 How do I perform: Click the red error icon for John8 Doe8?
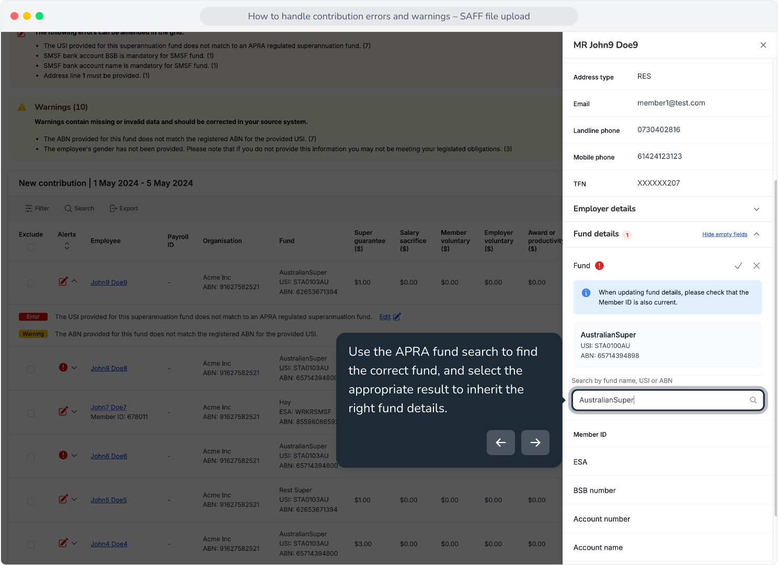click(63, 367)
